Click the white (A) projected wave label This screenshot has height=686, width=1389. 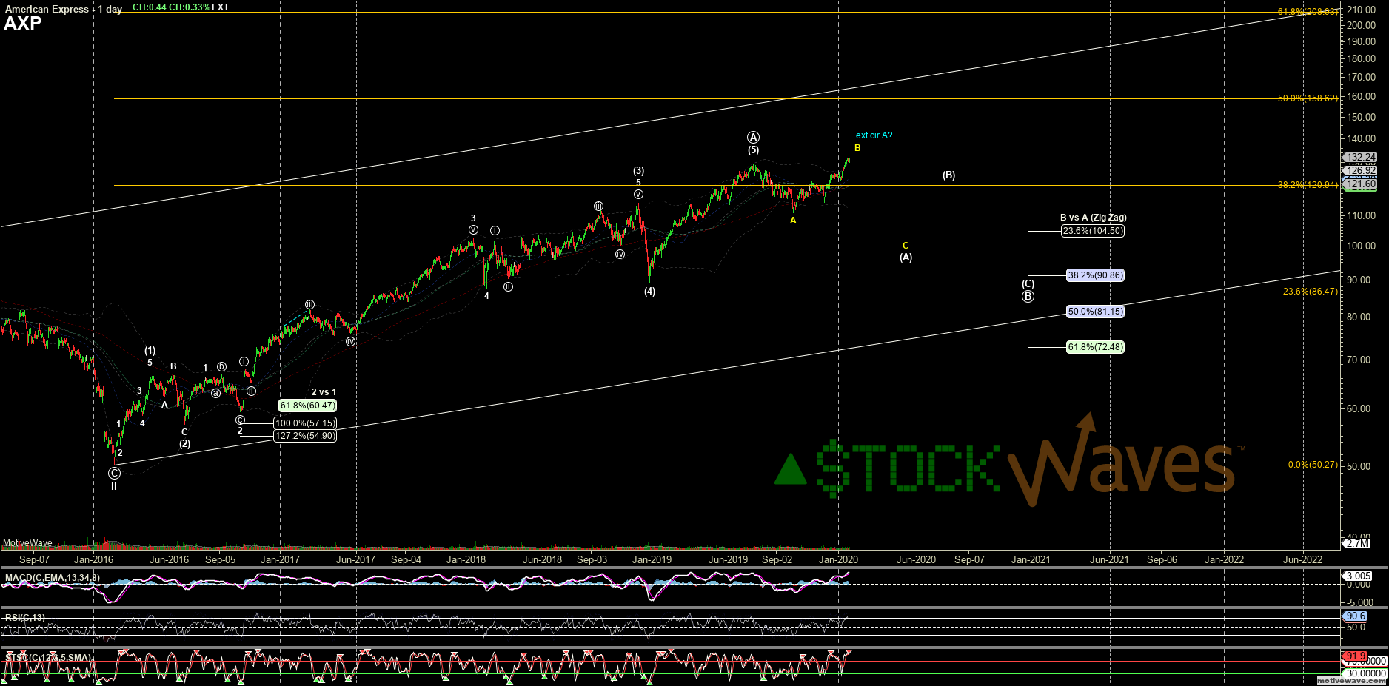point(906,258)
